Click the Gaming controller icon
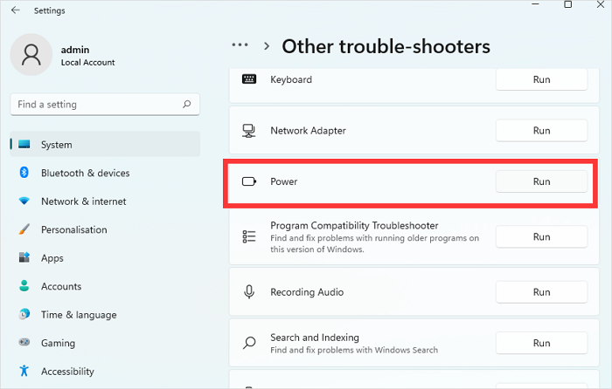This screenshot has height=389, width=612. pos(24,344)
